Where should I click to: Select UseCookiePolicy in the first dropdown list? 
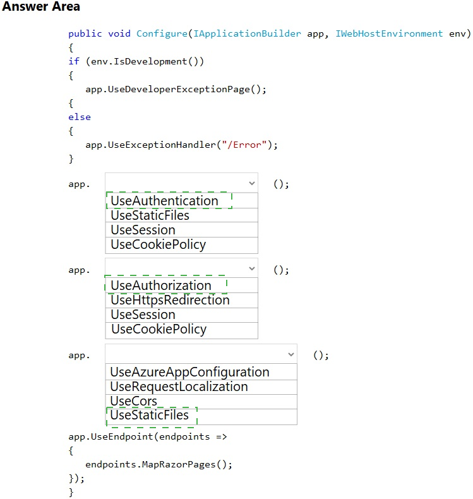[x=158, y=244]
